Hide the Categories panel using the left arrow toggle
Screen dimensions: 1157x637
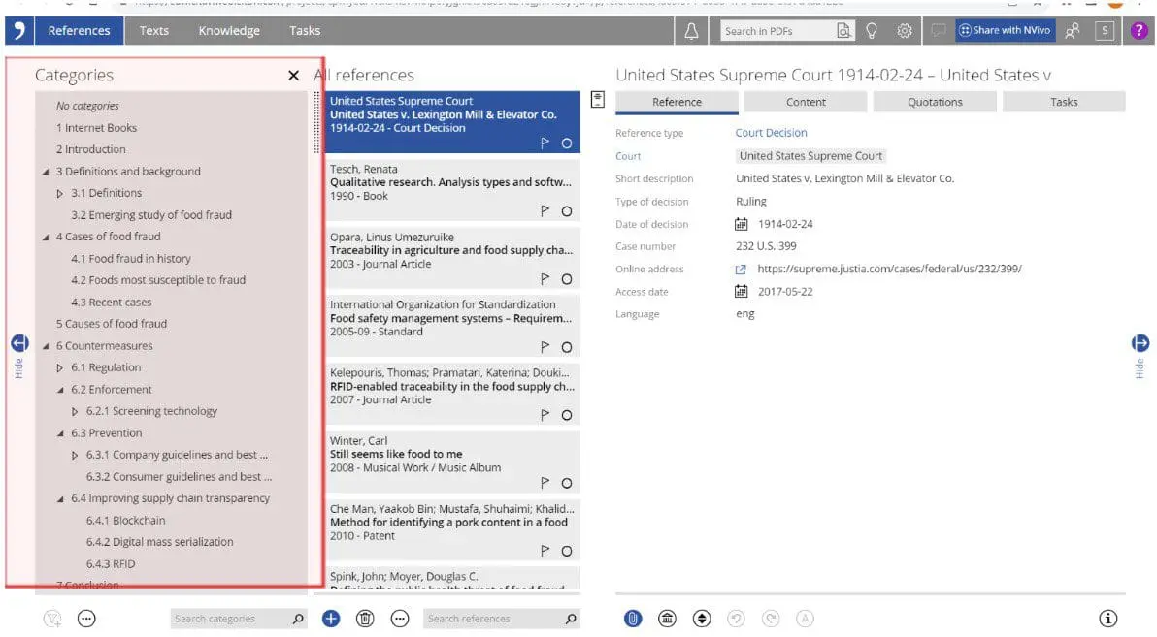tap(19, 343)
